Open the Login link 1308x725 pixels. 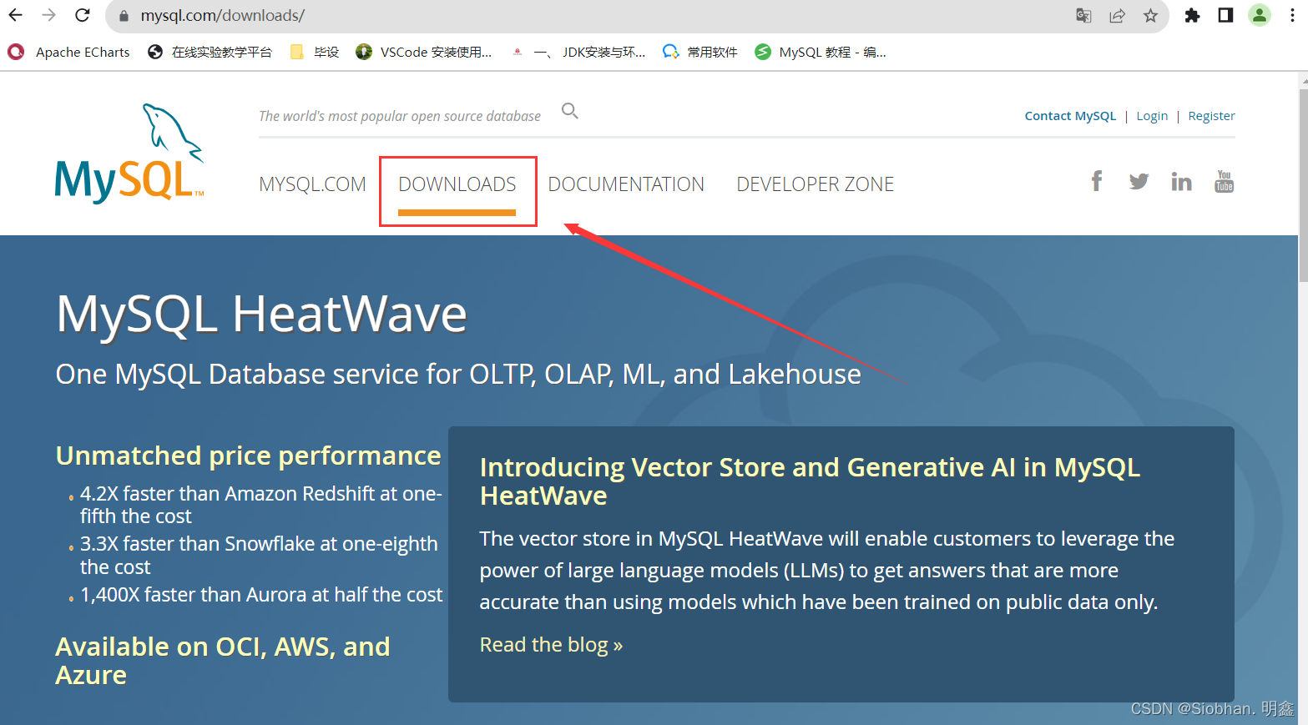click(x=1152, y=115)
